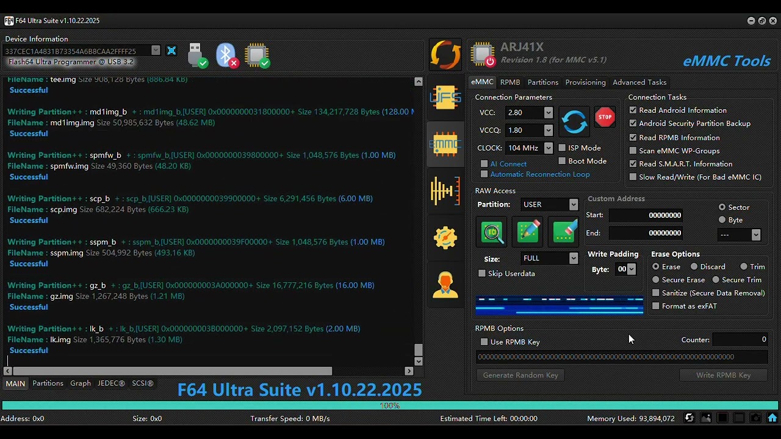Image resolution: width=781 pixels, height=439 pixels.
Task: Switch to the RPMB tab
Action: click(x=510, y=82)
